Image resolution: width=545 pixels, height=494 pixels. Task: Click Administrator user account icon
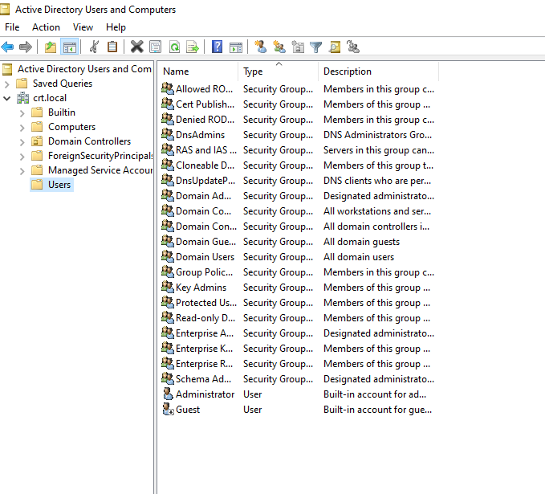click(169, 394)
